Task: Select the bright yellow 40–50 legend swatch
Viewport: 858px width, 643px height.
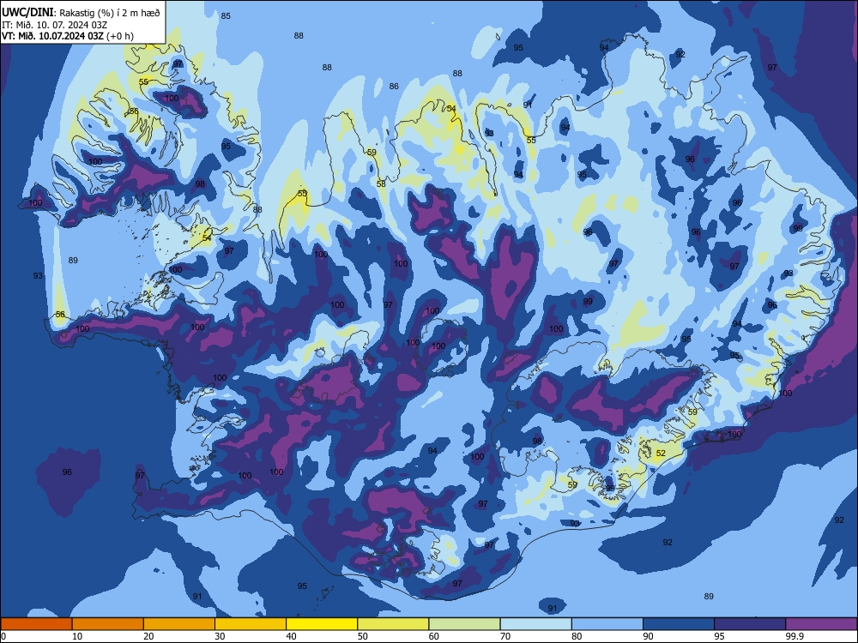Action: coord(322,624)
